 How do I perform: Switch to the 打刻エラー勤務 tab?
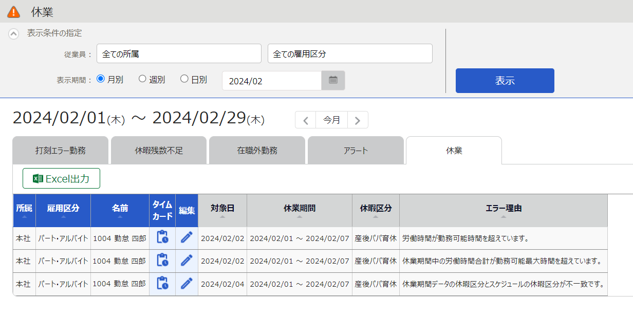tap(61, 151)
